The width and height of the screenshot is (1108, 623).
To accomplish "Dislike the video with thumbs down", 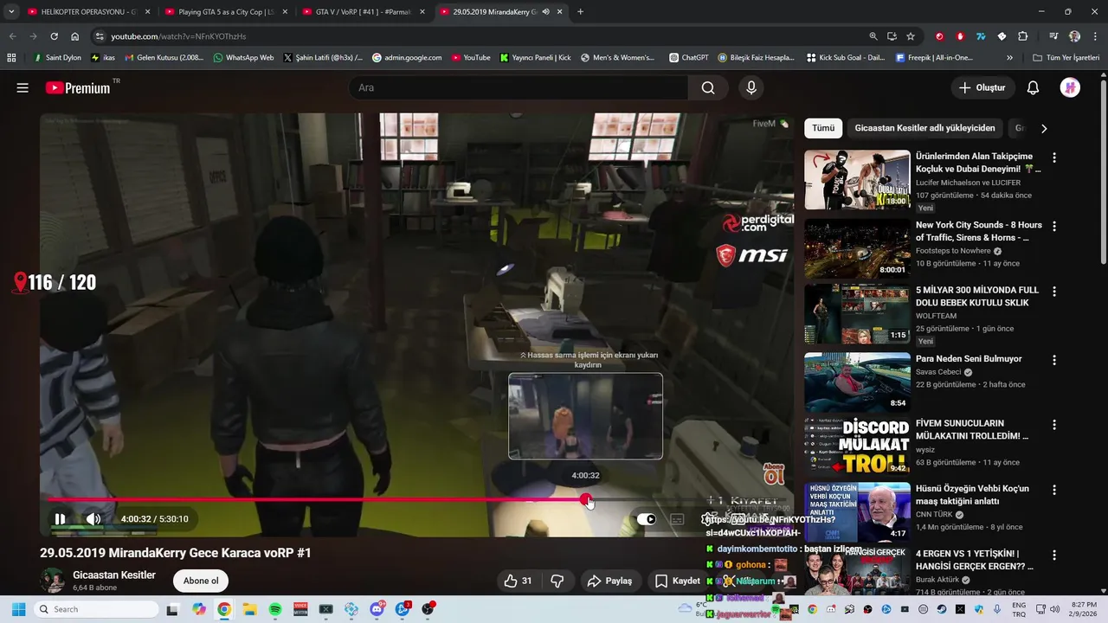I will (x=557, y=581).
